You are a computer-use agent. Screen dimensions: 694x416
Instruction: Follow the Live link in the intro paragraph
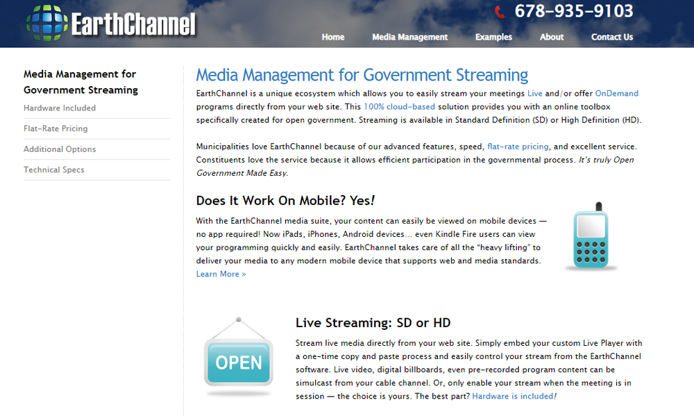534,94
